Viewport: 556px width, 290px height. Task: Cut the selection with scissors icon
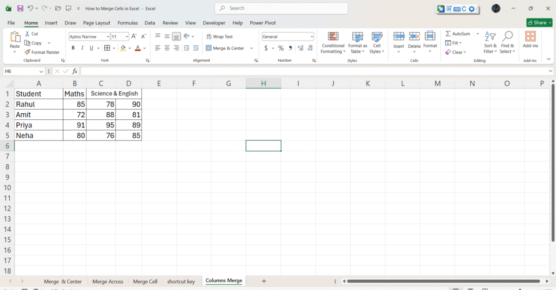[x=27, y=34]
